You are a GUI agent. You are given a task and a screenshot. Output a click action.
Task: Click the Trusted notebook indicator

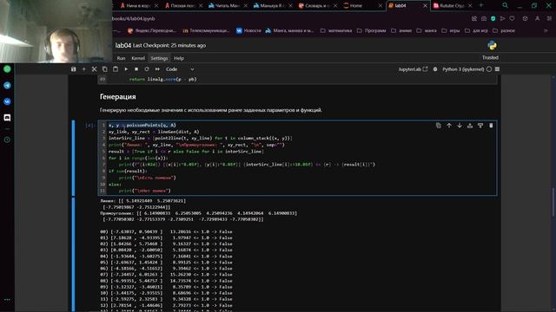click(490, 57)
